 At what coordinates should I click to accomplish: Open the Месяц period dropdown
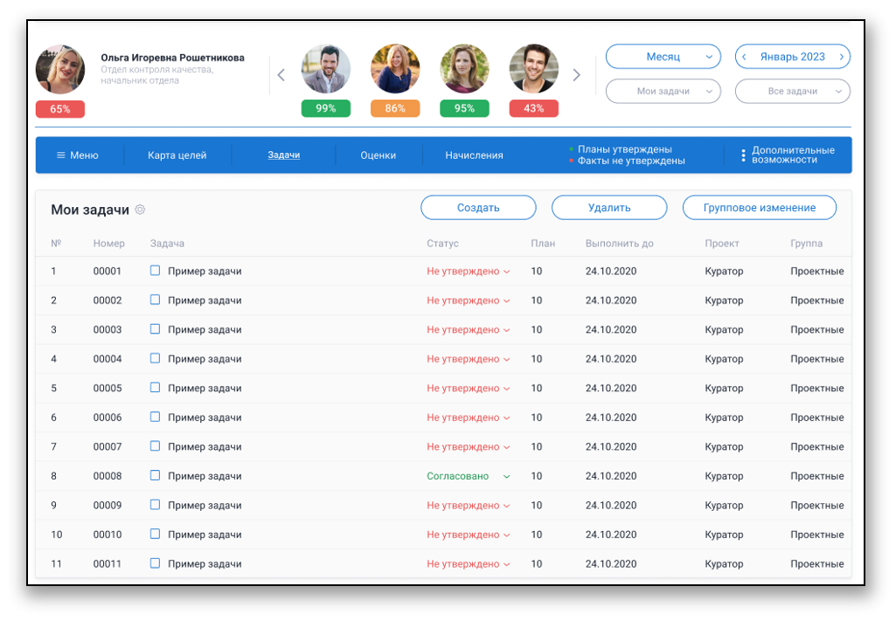663,57
